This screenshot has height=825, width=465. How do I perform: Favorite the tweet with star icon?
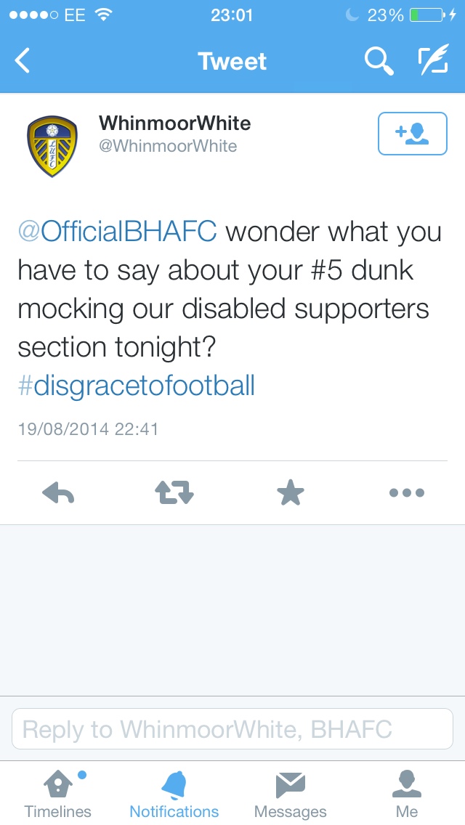tap(291, 493)
